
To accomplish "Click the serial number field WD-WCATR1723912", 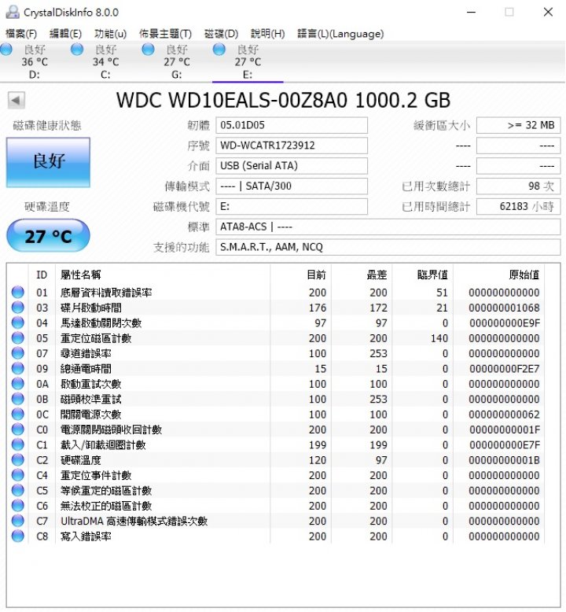I will tap(292, 146).
